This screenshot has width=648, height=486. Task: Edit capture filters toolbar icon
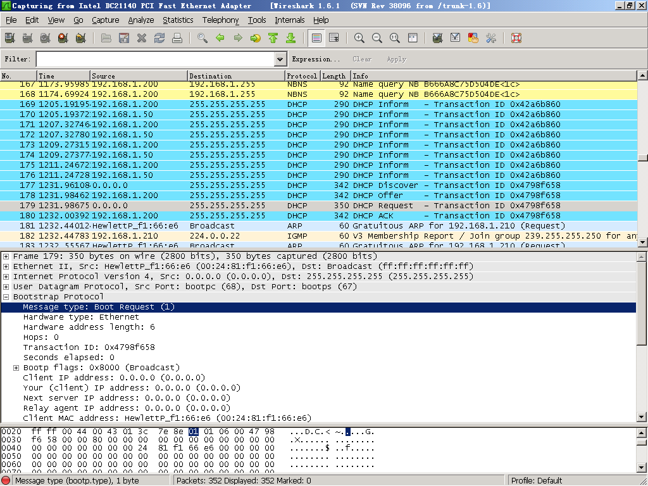tap(438, 38)
